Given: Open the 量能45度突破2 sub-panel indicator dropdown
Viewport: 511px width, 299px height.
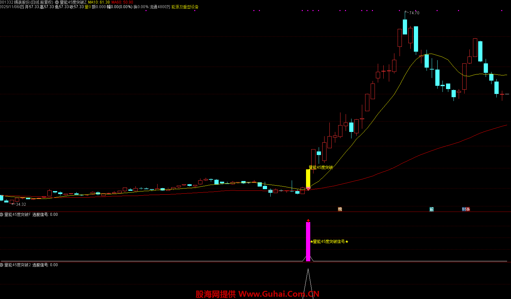Looking at the screenshot, I should point(2,265).
